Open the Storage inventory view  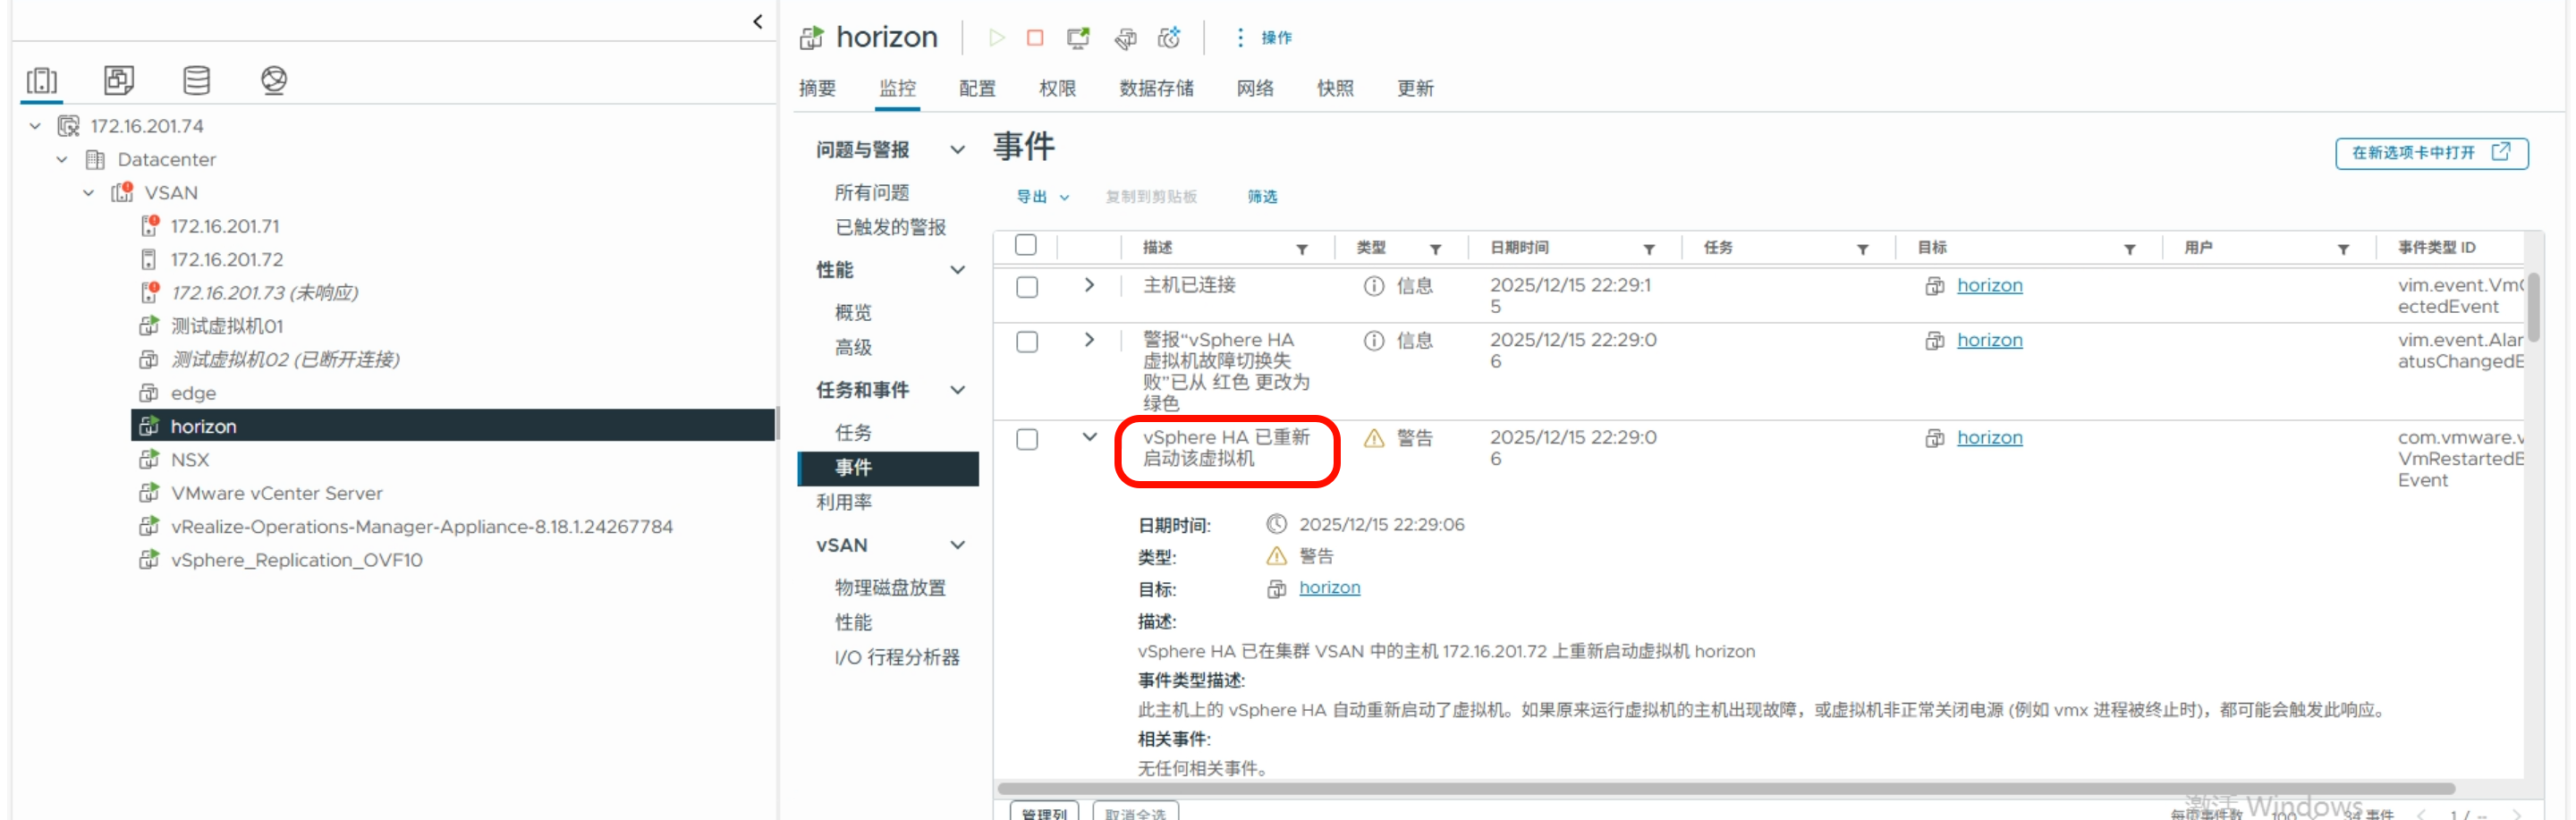tap(196, 80)
